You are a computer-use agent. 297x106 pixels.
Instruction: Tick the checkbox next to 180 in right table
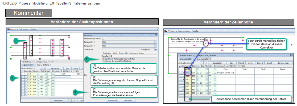(x=207, y=76)
